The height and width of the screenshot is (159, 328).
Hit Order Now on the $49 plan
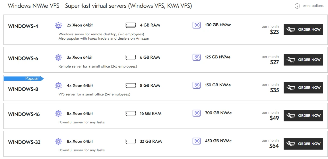click(303, 116)
